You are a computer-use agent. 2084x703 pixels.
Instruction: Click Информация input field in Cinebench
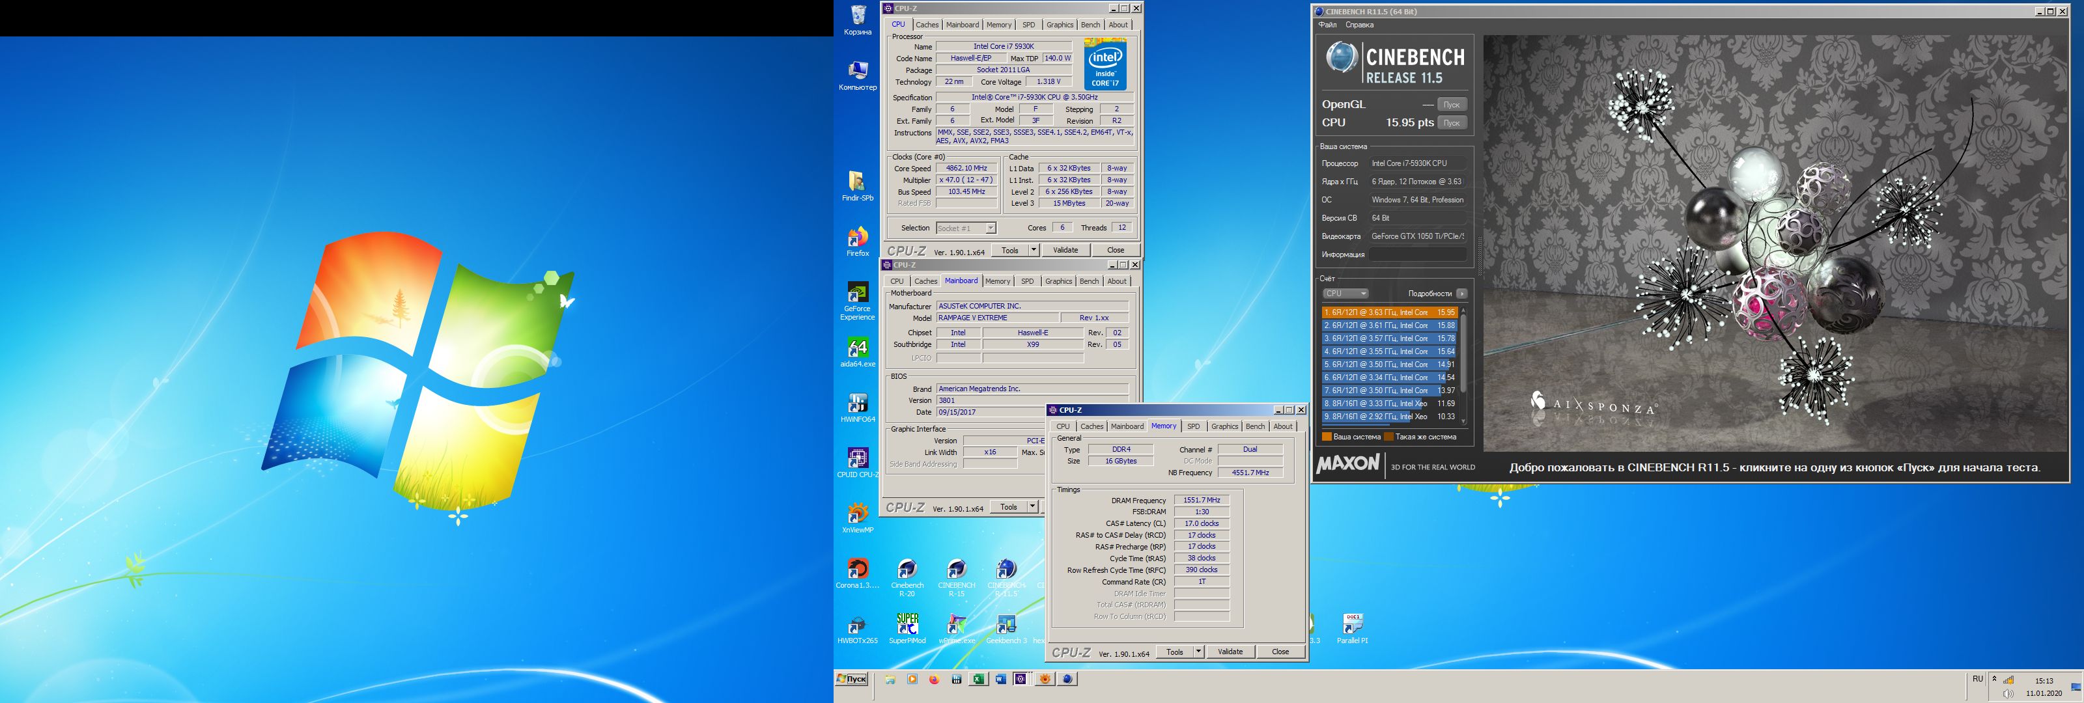click(x=1418, y=255)
